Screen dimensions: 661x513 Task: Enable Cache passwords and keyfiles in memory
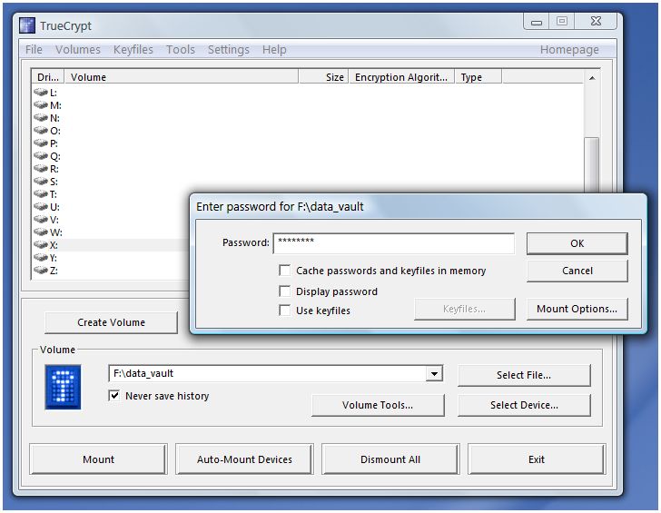pyautogui.click(x=286, y=271)
